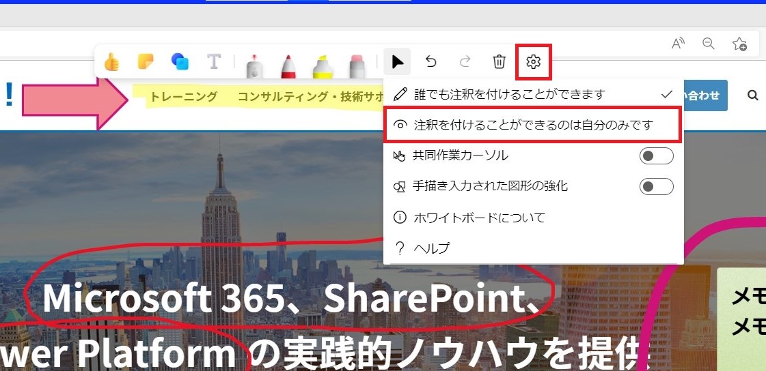Viewport: 766px width, 371px height.
Task: Select the eraser tool
Action: [357, 66]
